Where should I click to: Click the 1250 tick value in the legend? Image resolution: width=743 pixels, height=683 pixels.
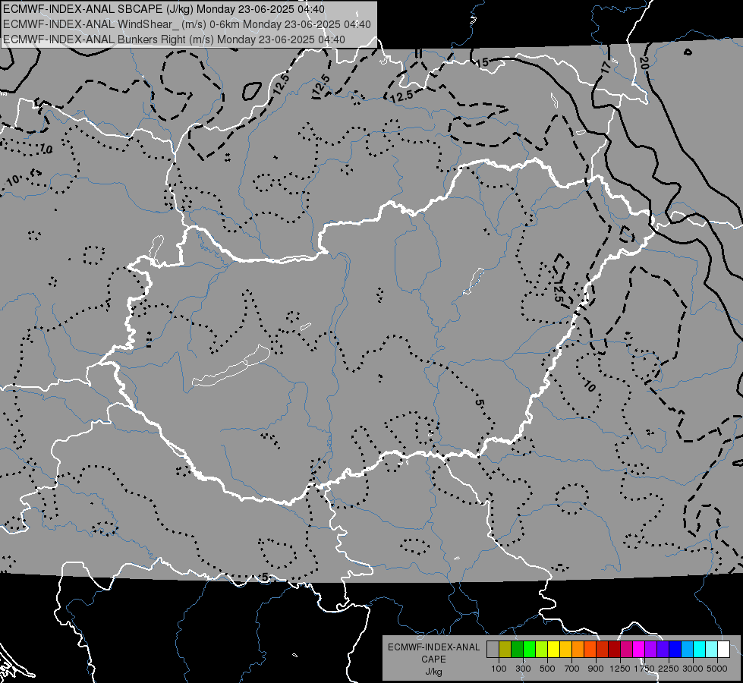(620, 669)
